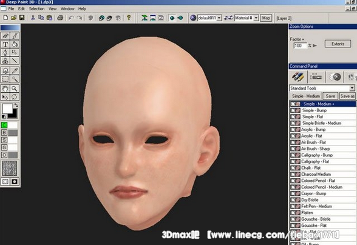
Task: Select Colored Pencil - Flat preset
Action: 322,180
